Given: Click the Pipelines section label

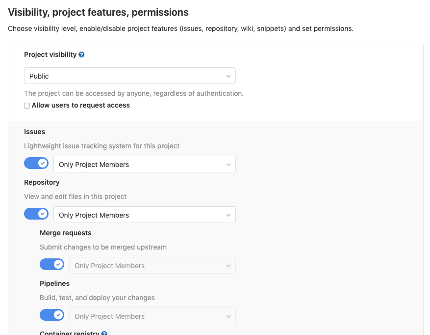Looking at the screenshot, I should point(54,283).
